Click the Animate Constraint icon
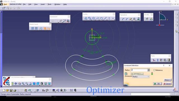 click(64, 21)
